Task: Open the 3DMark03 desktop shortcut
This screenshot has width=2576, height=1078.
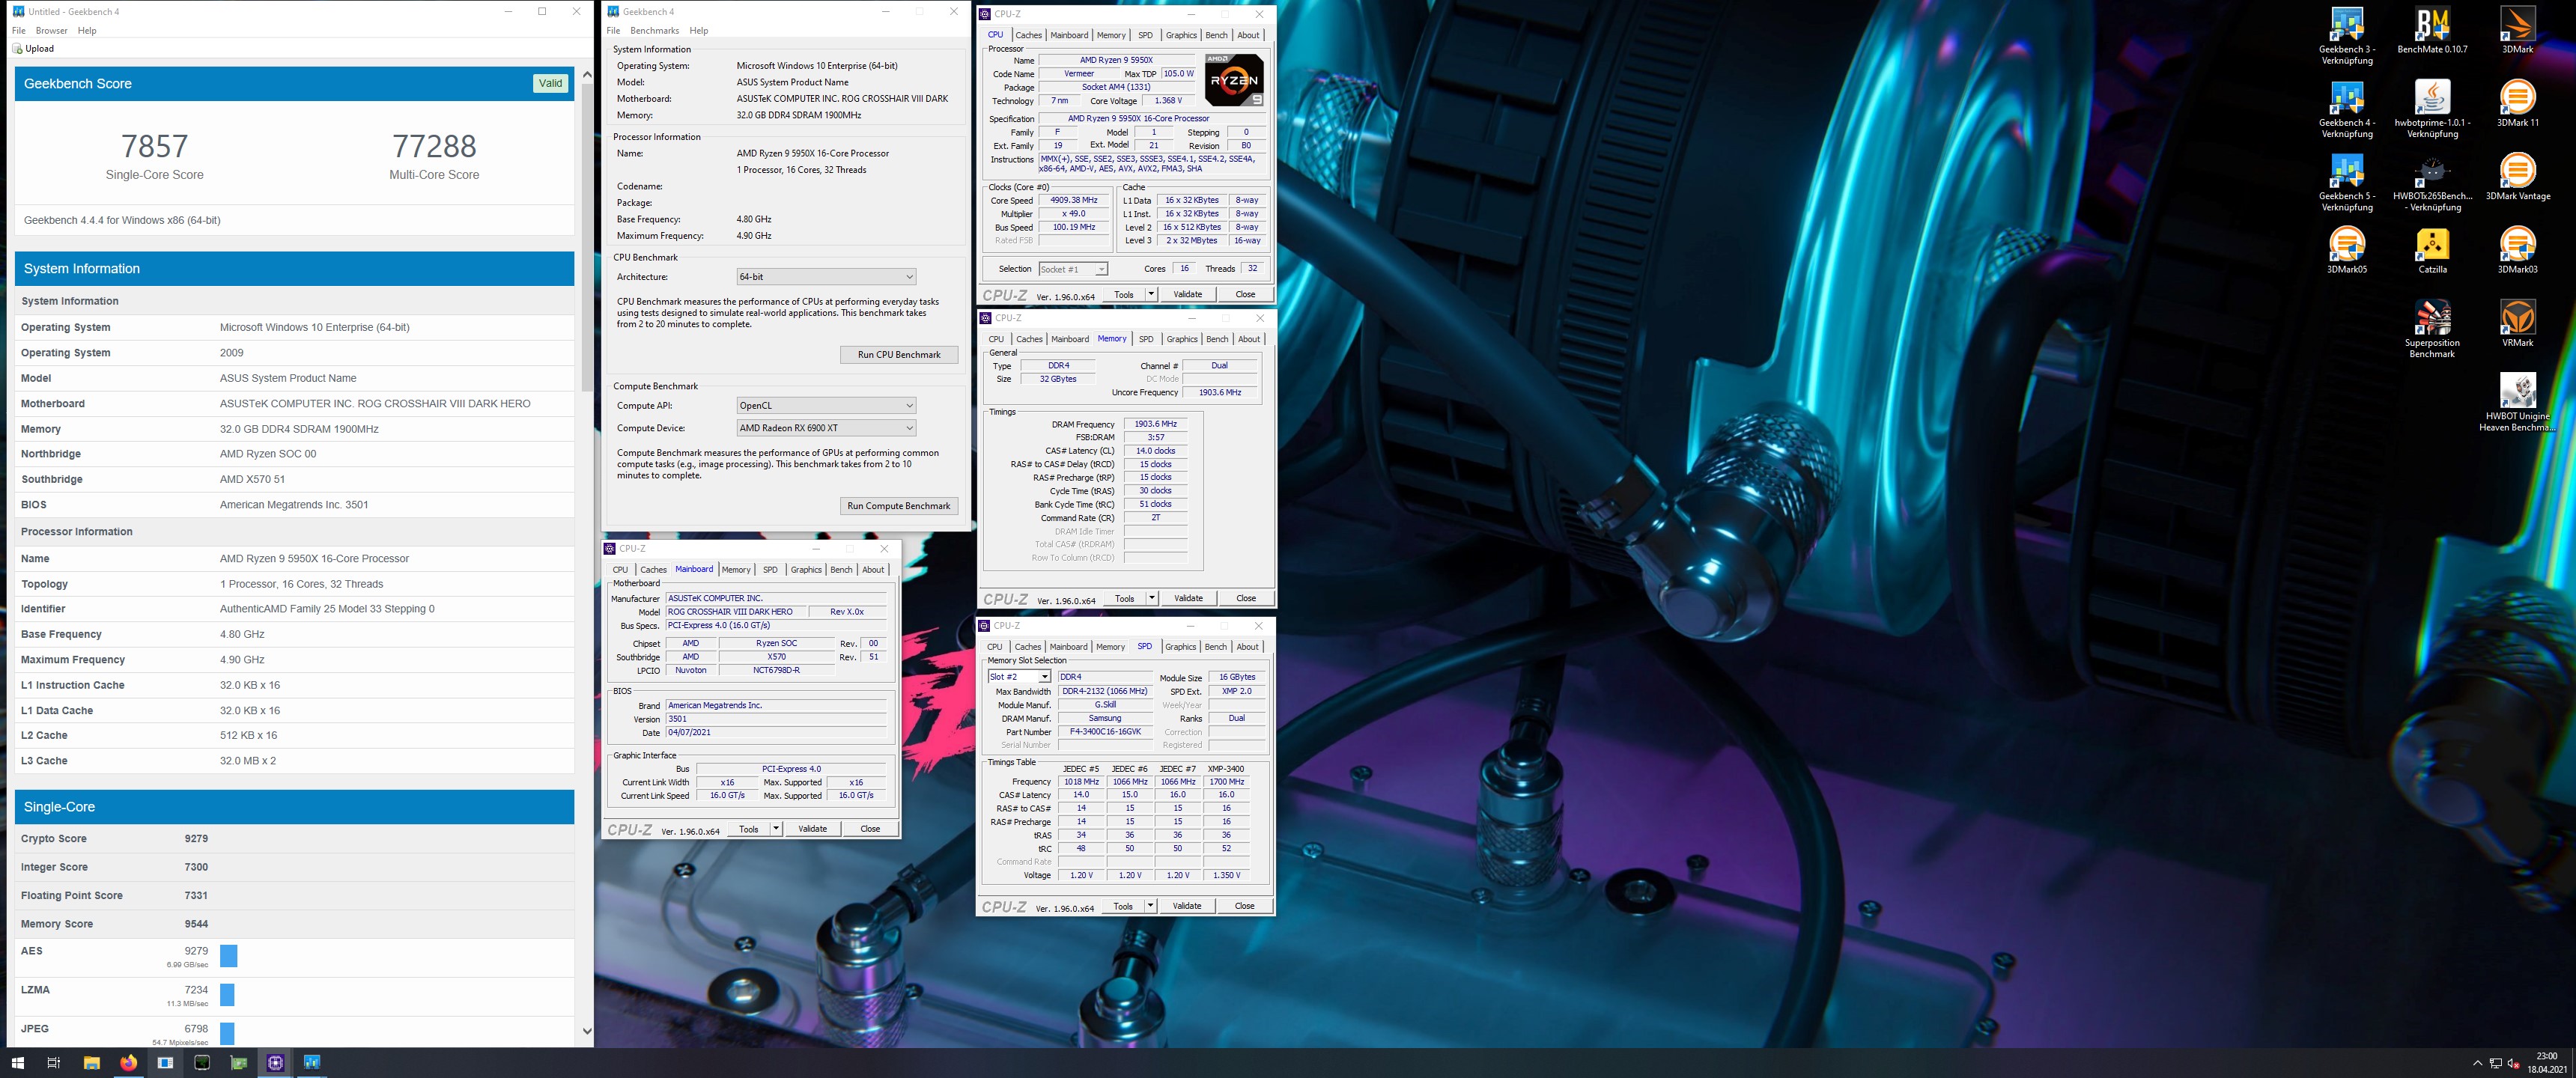Action: (x=2517, y=250)
